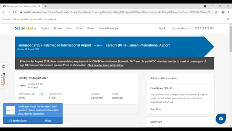
Task: Click the address bar URL
Action: (118, 12)
